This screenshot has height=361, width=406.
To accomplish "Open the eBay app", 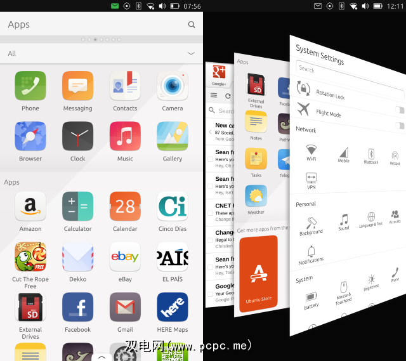I will tap(125, 257).
